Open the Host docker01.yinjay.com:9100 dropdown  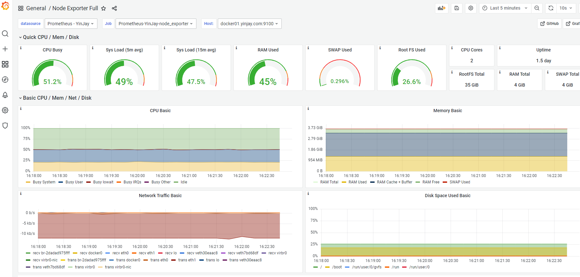pos(249,24)
